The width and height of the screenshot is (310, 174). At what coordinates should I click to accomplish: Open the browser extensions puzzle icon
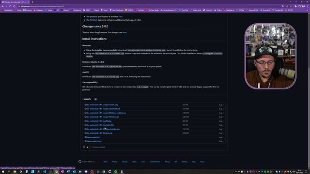point(295,6)
